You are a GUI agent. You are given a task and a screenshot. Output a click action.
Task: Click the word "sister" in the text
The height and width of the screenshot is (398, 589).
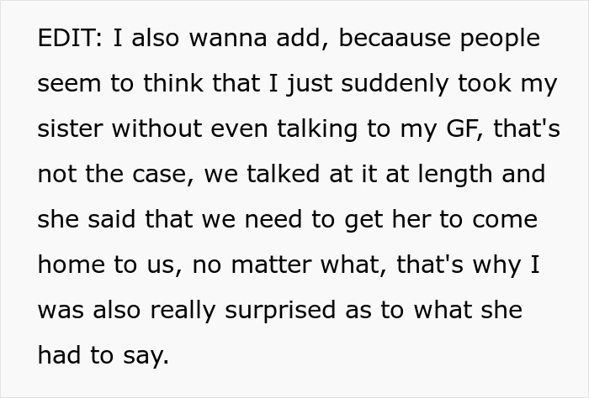(71, 130)
